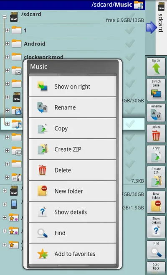Toggle the checkmark on the Music row
167x275 pixels.
(x=130, y=124)
